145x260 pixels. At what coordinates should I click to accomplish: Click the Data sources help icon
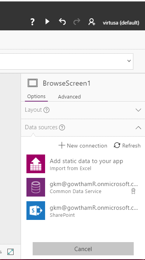point(62,128)
